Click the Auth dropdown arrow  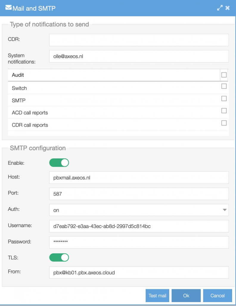pyautogui.click(x=226, y=210)
